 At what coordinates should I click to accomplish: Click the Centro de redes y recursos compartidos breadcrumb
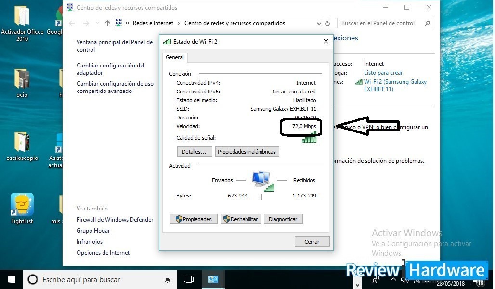point(234,23)
